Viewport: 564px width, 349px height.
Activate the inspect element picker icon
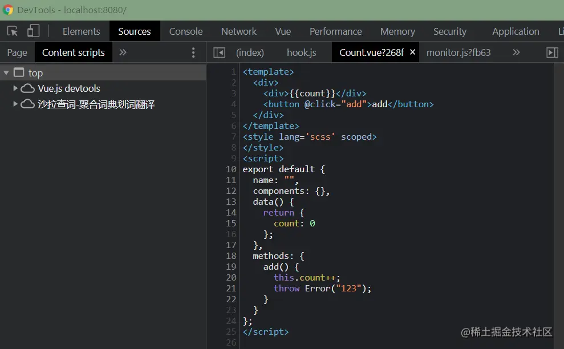pyautogui.click(x=13, y=31)
